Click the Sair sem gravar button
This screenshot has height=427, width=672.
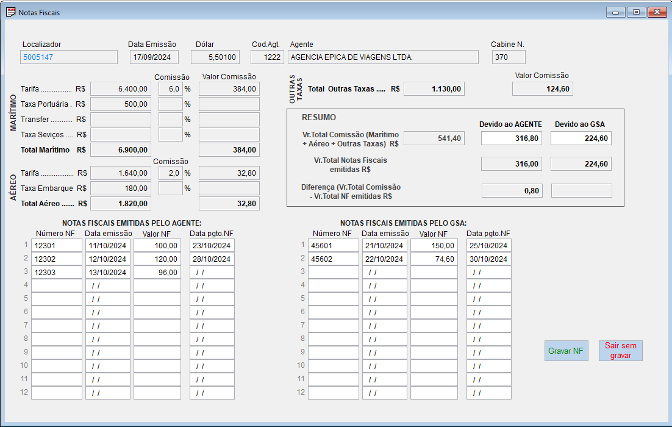pos(620,351)
